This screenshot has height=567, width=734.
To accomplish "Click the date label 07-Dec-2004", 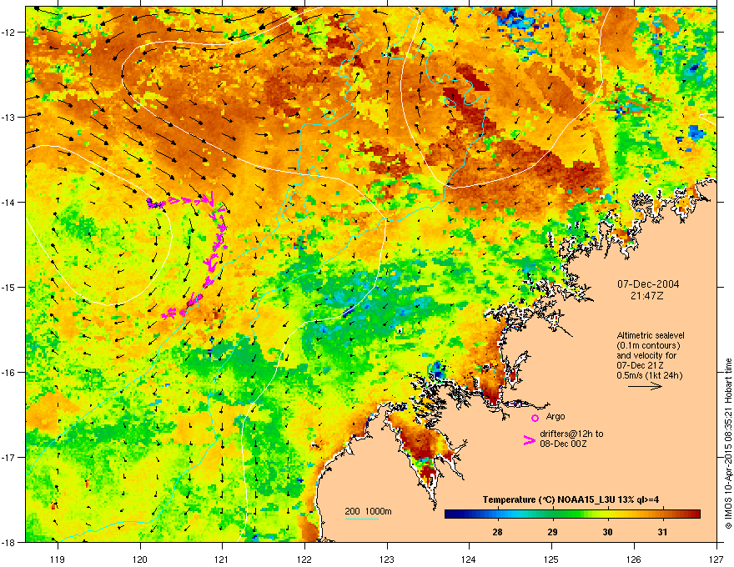I will (648, 284).
